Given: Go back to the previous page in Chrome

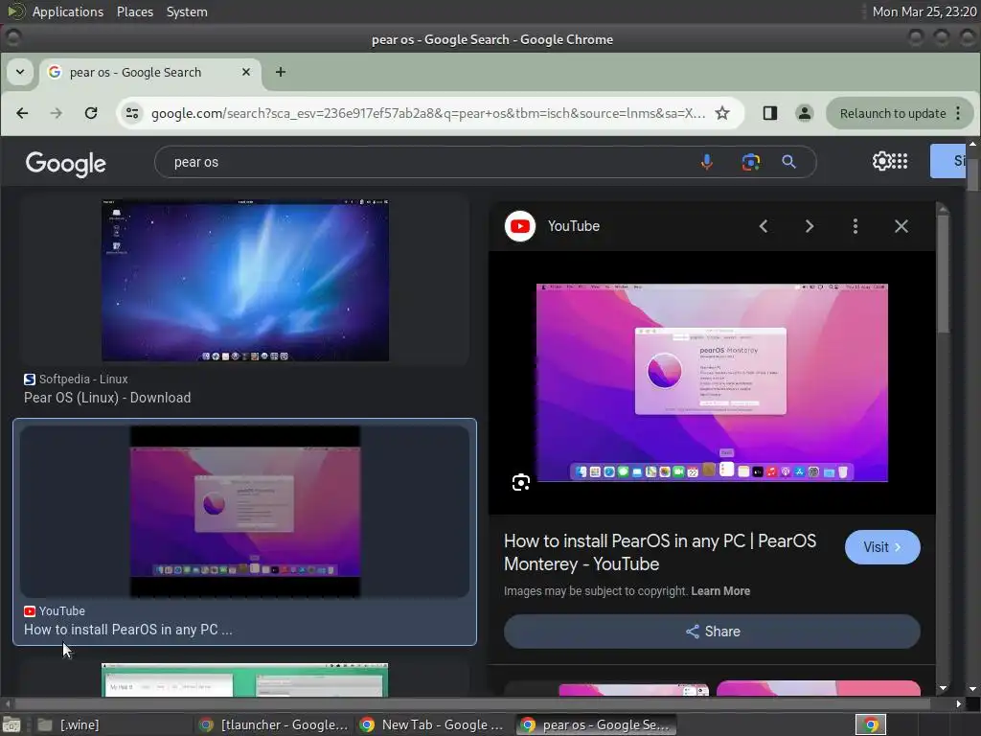Looking at the screenshot, I should pos(23,113).
